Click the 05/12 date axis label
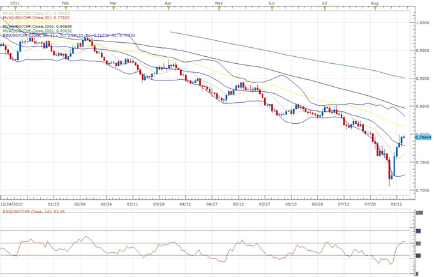The width and height of the screenshot is (434, 277). pos(238,204)
